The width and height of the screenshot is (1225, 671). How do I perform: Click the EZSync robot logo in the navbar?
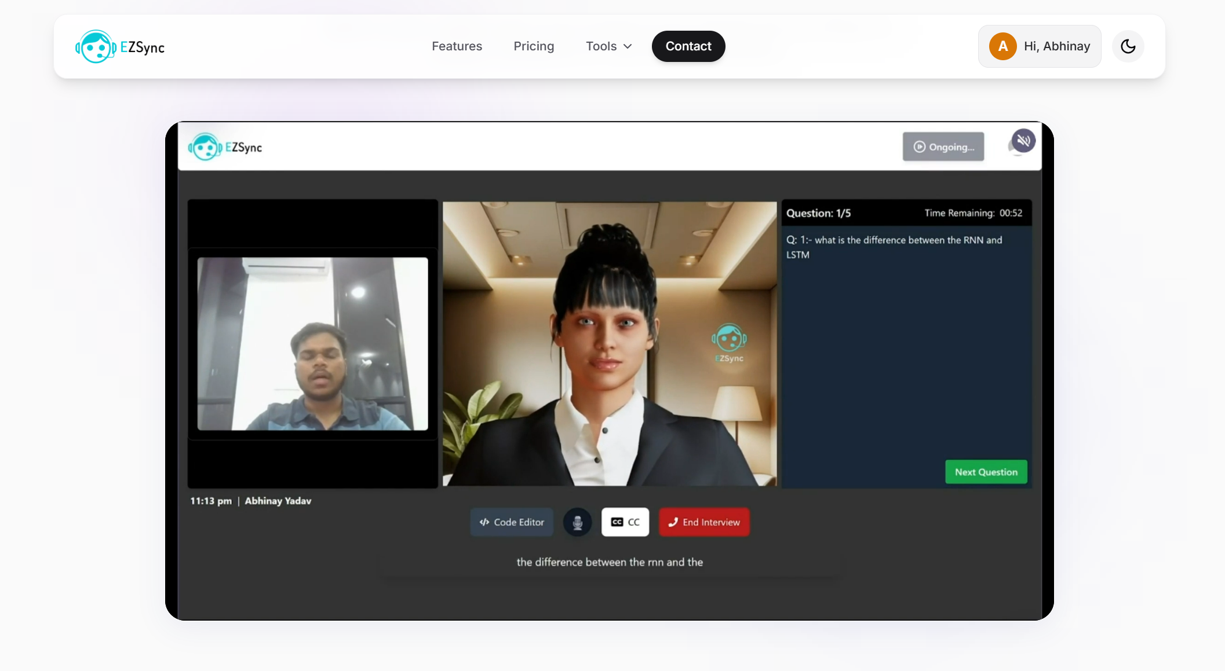point(97,46)
